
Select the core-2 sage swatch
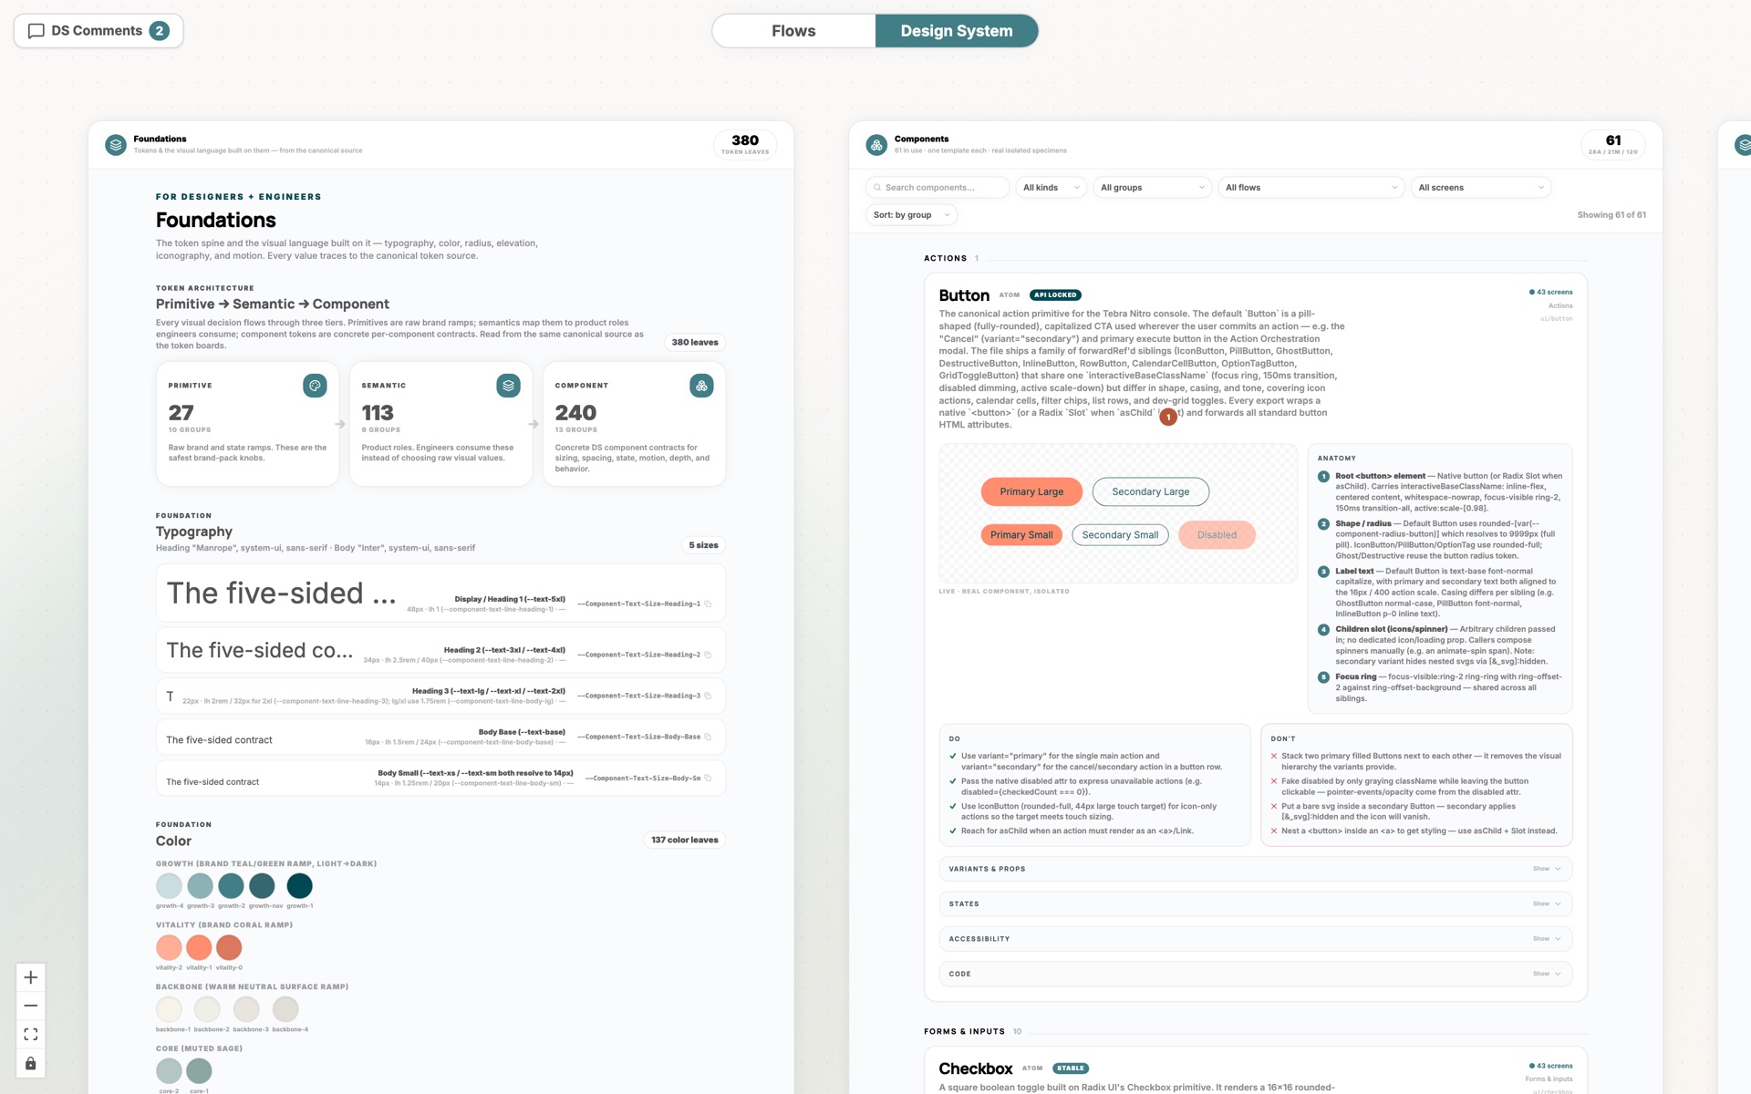click(169, 1070)
